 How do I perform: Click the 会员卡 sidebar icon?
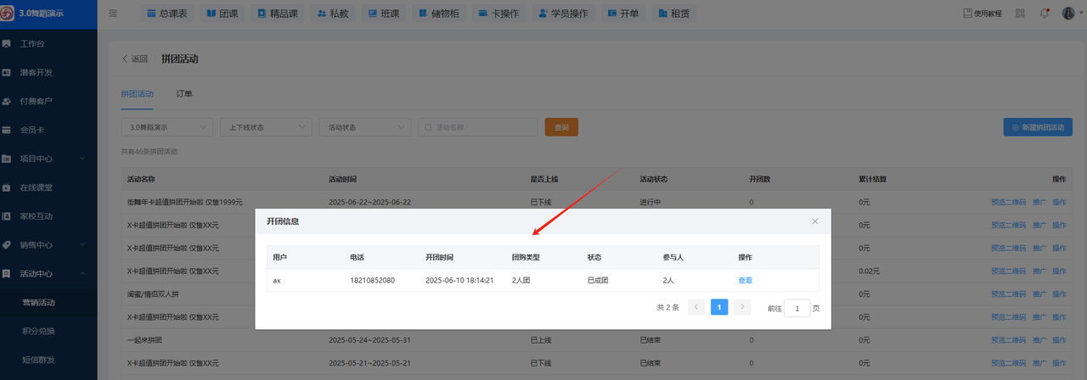7,130
